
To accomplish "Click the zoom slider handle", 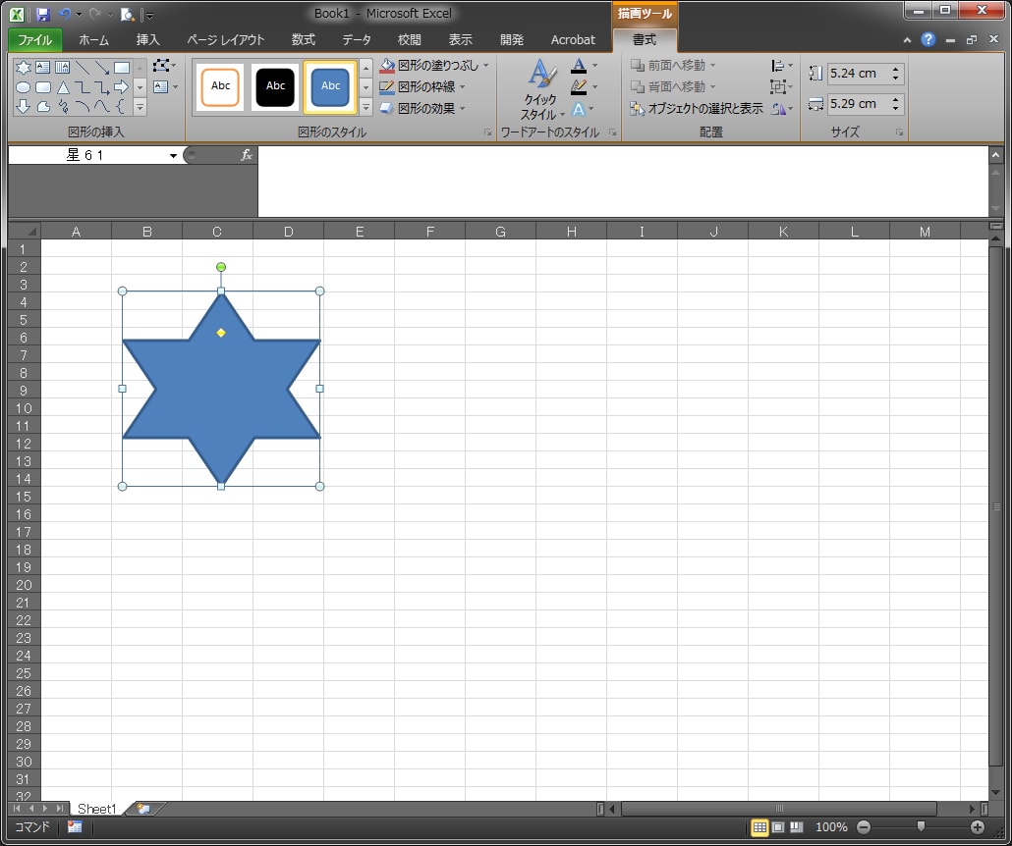I will click(920, 827).
